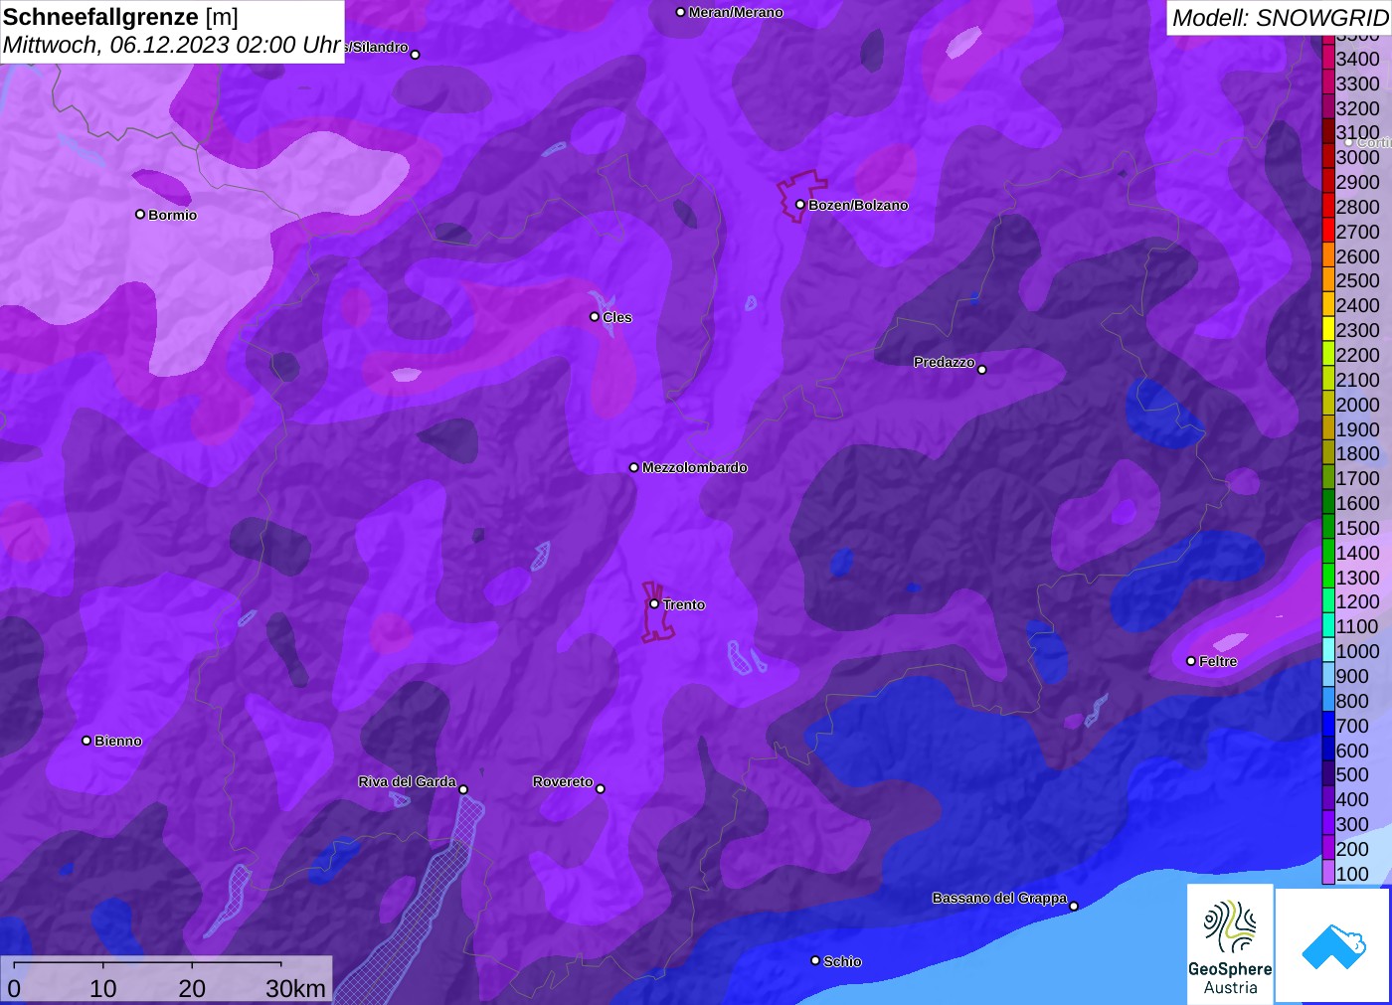Click the 'Schneefallgrenze [m]' title

(x=120, y=17)
